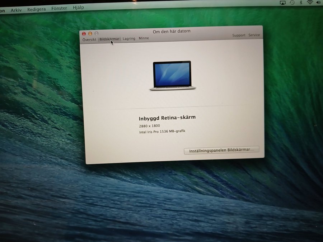This screenshot has width=323, height=242.
Task: Switch to the Översikt tab
Action: point(89,39)
